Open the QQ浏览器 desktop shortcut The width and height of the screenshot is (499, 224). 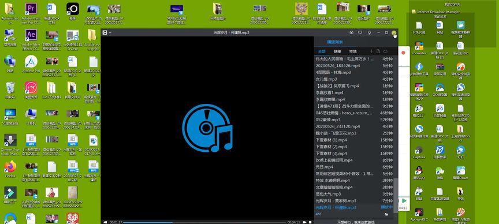pos(440,89)
